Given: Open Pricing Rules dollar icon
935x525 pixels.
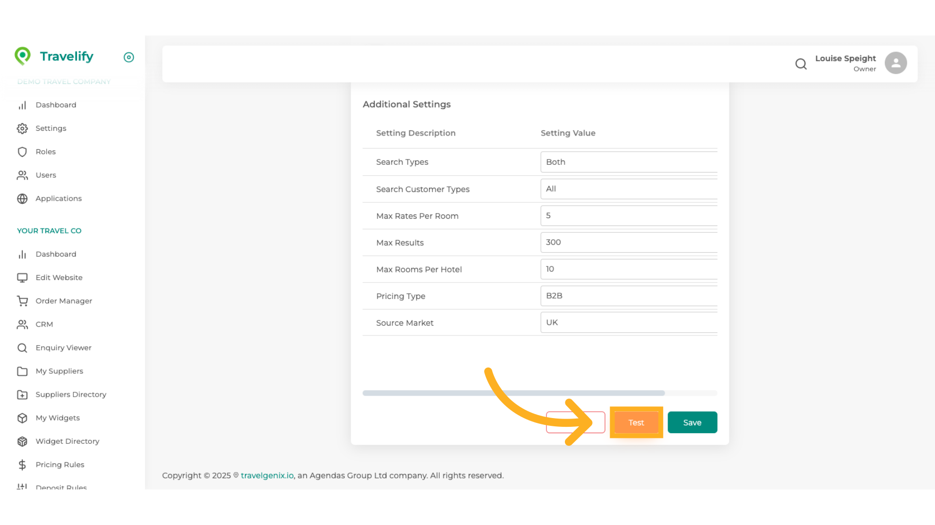Looking at the screenshot, I should (x=22, y=465).
